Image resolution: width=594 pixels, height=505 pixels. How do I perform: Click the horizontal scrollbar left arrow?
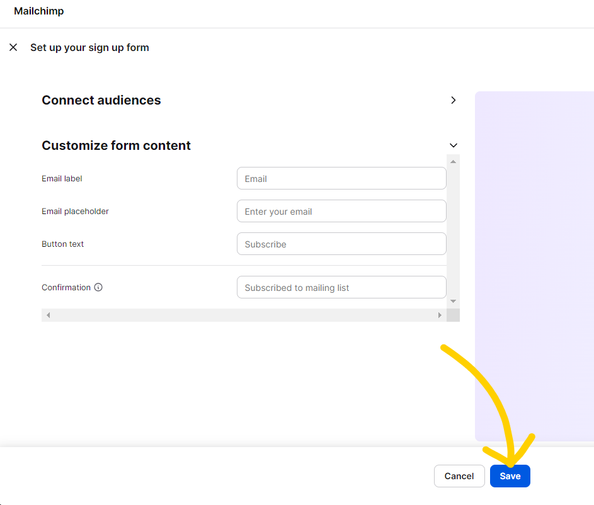pos(48,315)
